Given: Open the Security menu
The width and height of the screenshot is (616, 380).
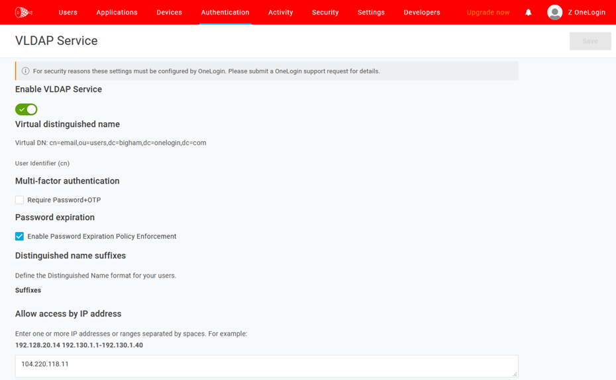Looking at the screenshot, I should pyautogui.click(x=325, y=12).
